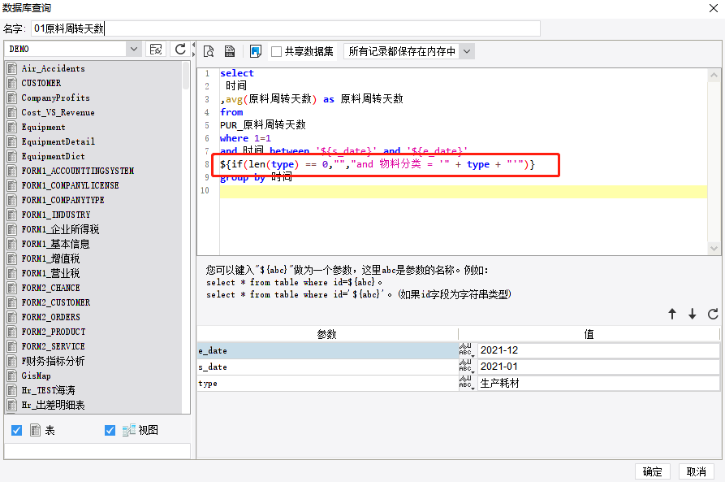The height and width of the screenshot is (482, 725).
Task: Click the table icon next to Equipment
Action: click(x=12, y=128)
